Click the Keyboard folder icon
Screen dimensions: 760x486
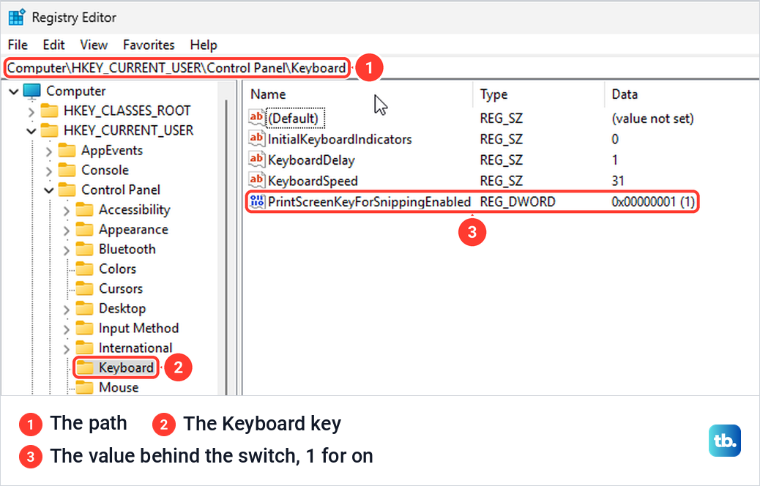(x=86, y=367)
